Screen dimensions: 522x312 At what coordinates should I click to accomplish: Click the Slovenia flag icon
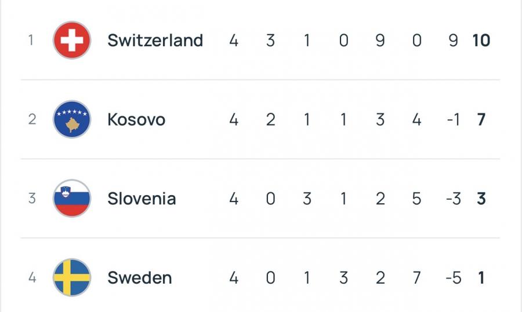tap(72, 199)
